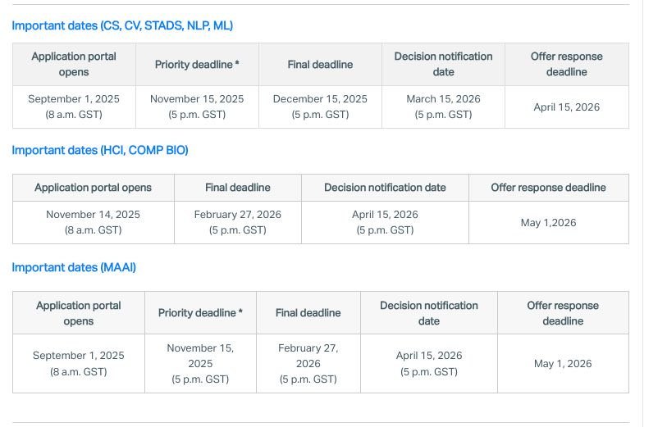
Task: Select the April 15, 2026 offer response cell in first table
Action: coord(566,107)
